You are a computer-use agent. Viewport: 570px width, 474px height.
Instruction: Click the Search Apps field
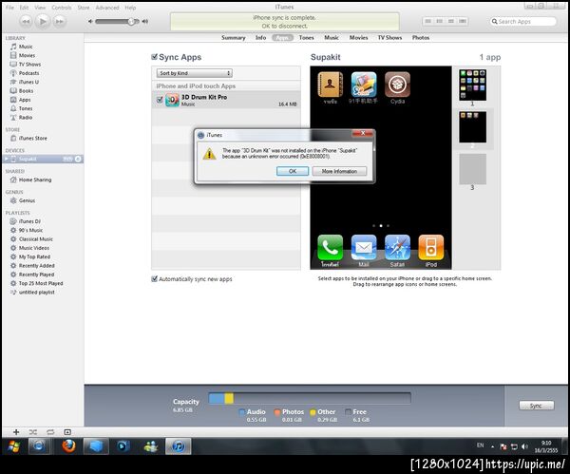click(x=523, y=22)
